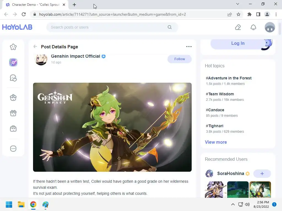Click the search magnifier icon
The height and width of the screenshot is (211, 282).
point(170,27)
